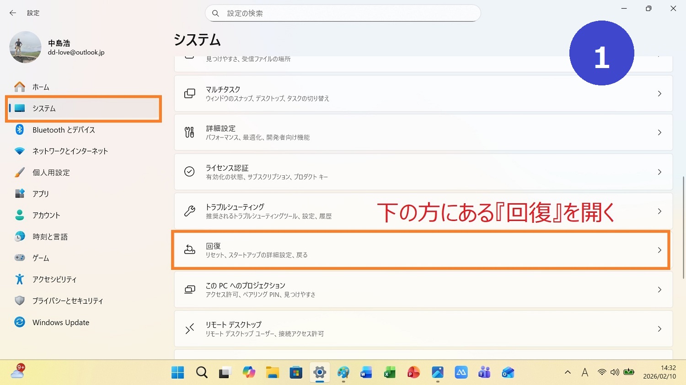
Task: Go to ホーム in the sidebar
Action: (41, 87)
